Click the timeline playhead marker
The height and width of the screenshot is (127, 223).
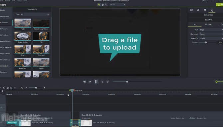(72, 90)
